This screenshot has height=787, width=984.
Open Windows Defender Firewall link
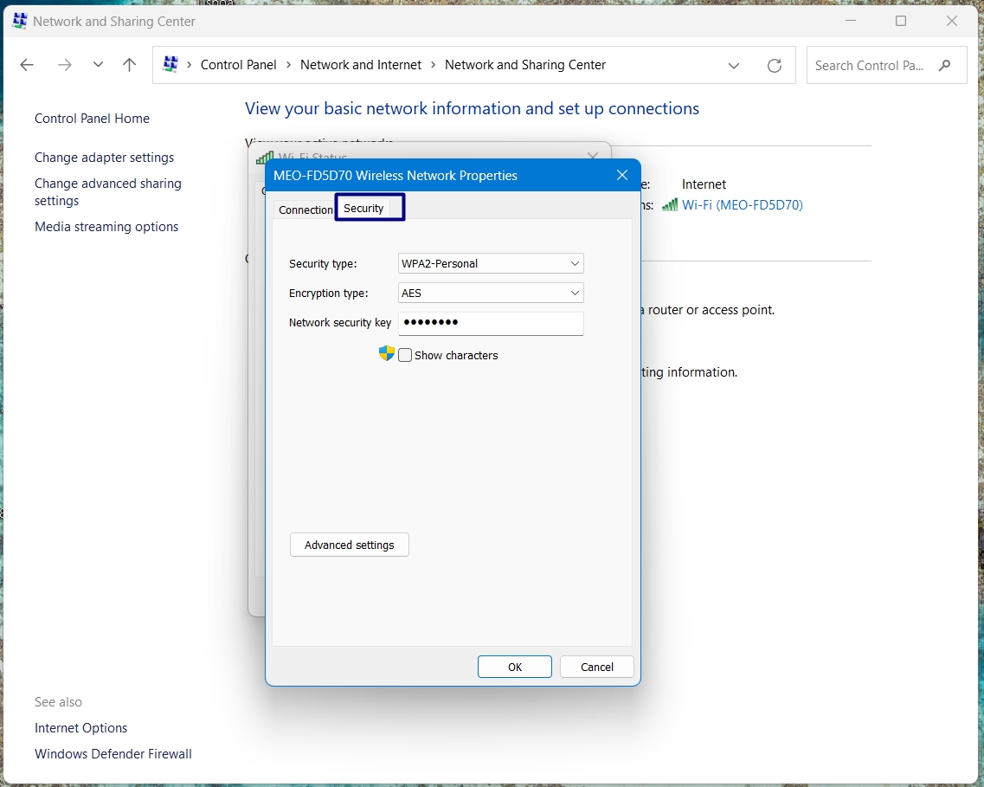coord(113,754)
